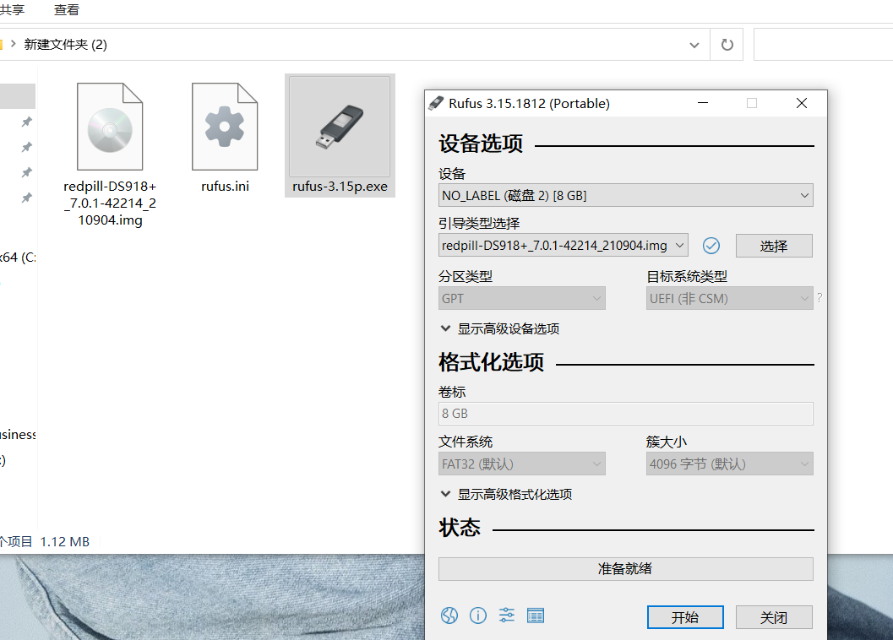
Task: Click second pin icon in sidebar
Action: pyautogui.click(x=26, y=148)
